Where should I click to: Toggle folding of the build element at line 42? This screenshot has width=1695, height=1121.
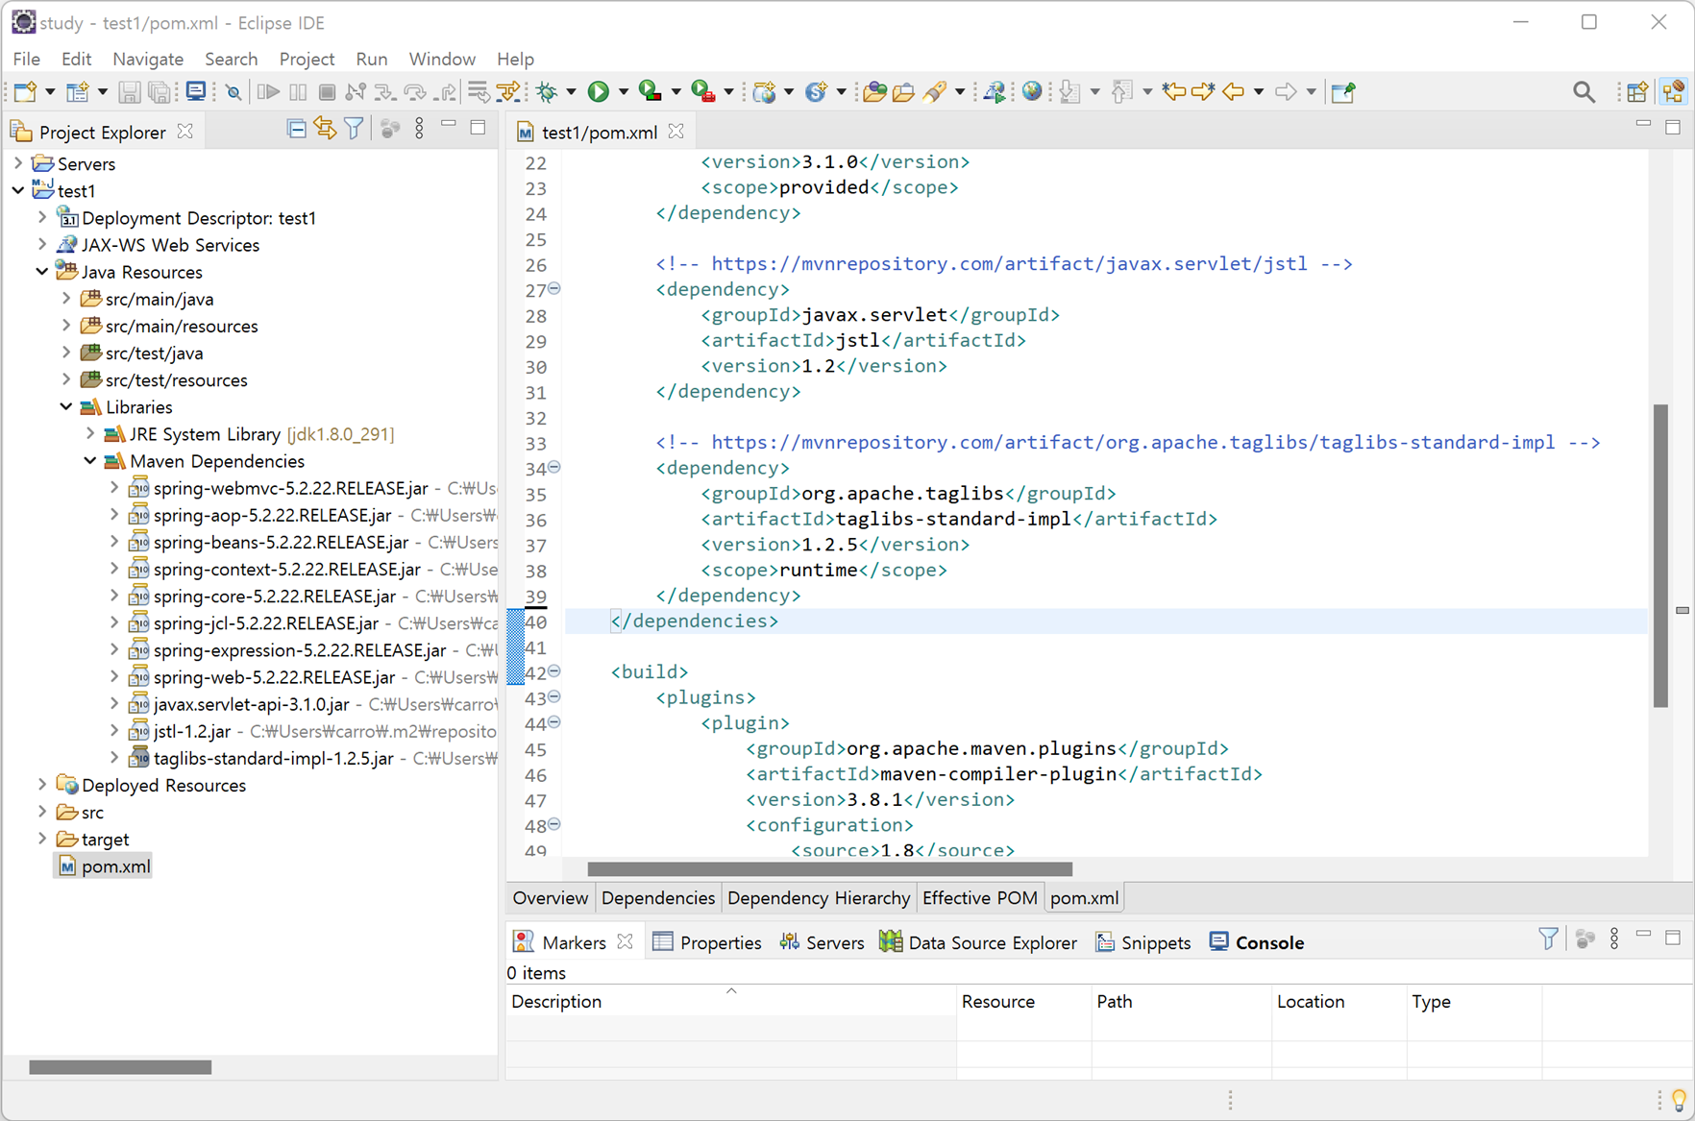(x=554, y=671)
